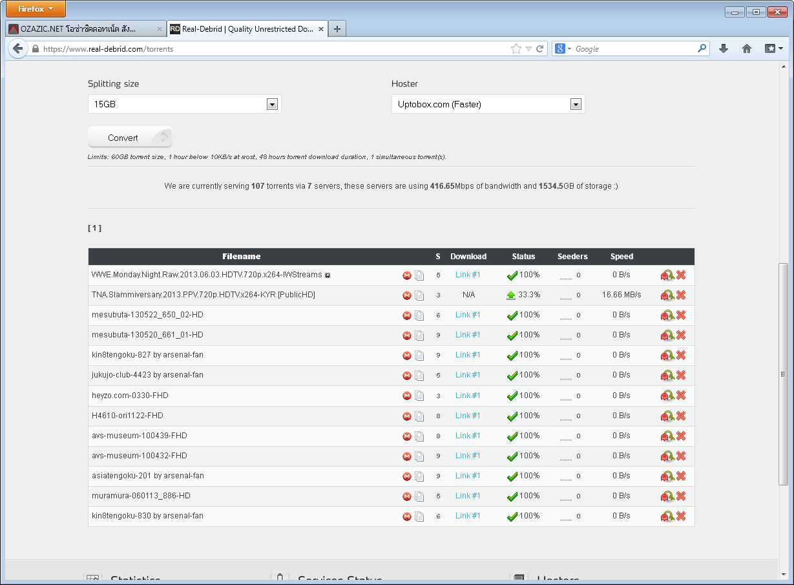Click the 100% status in the heyzo.com-0330-FHD row

click(523, 396)
